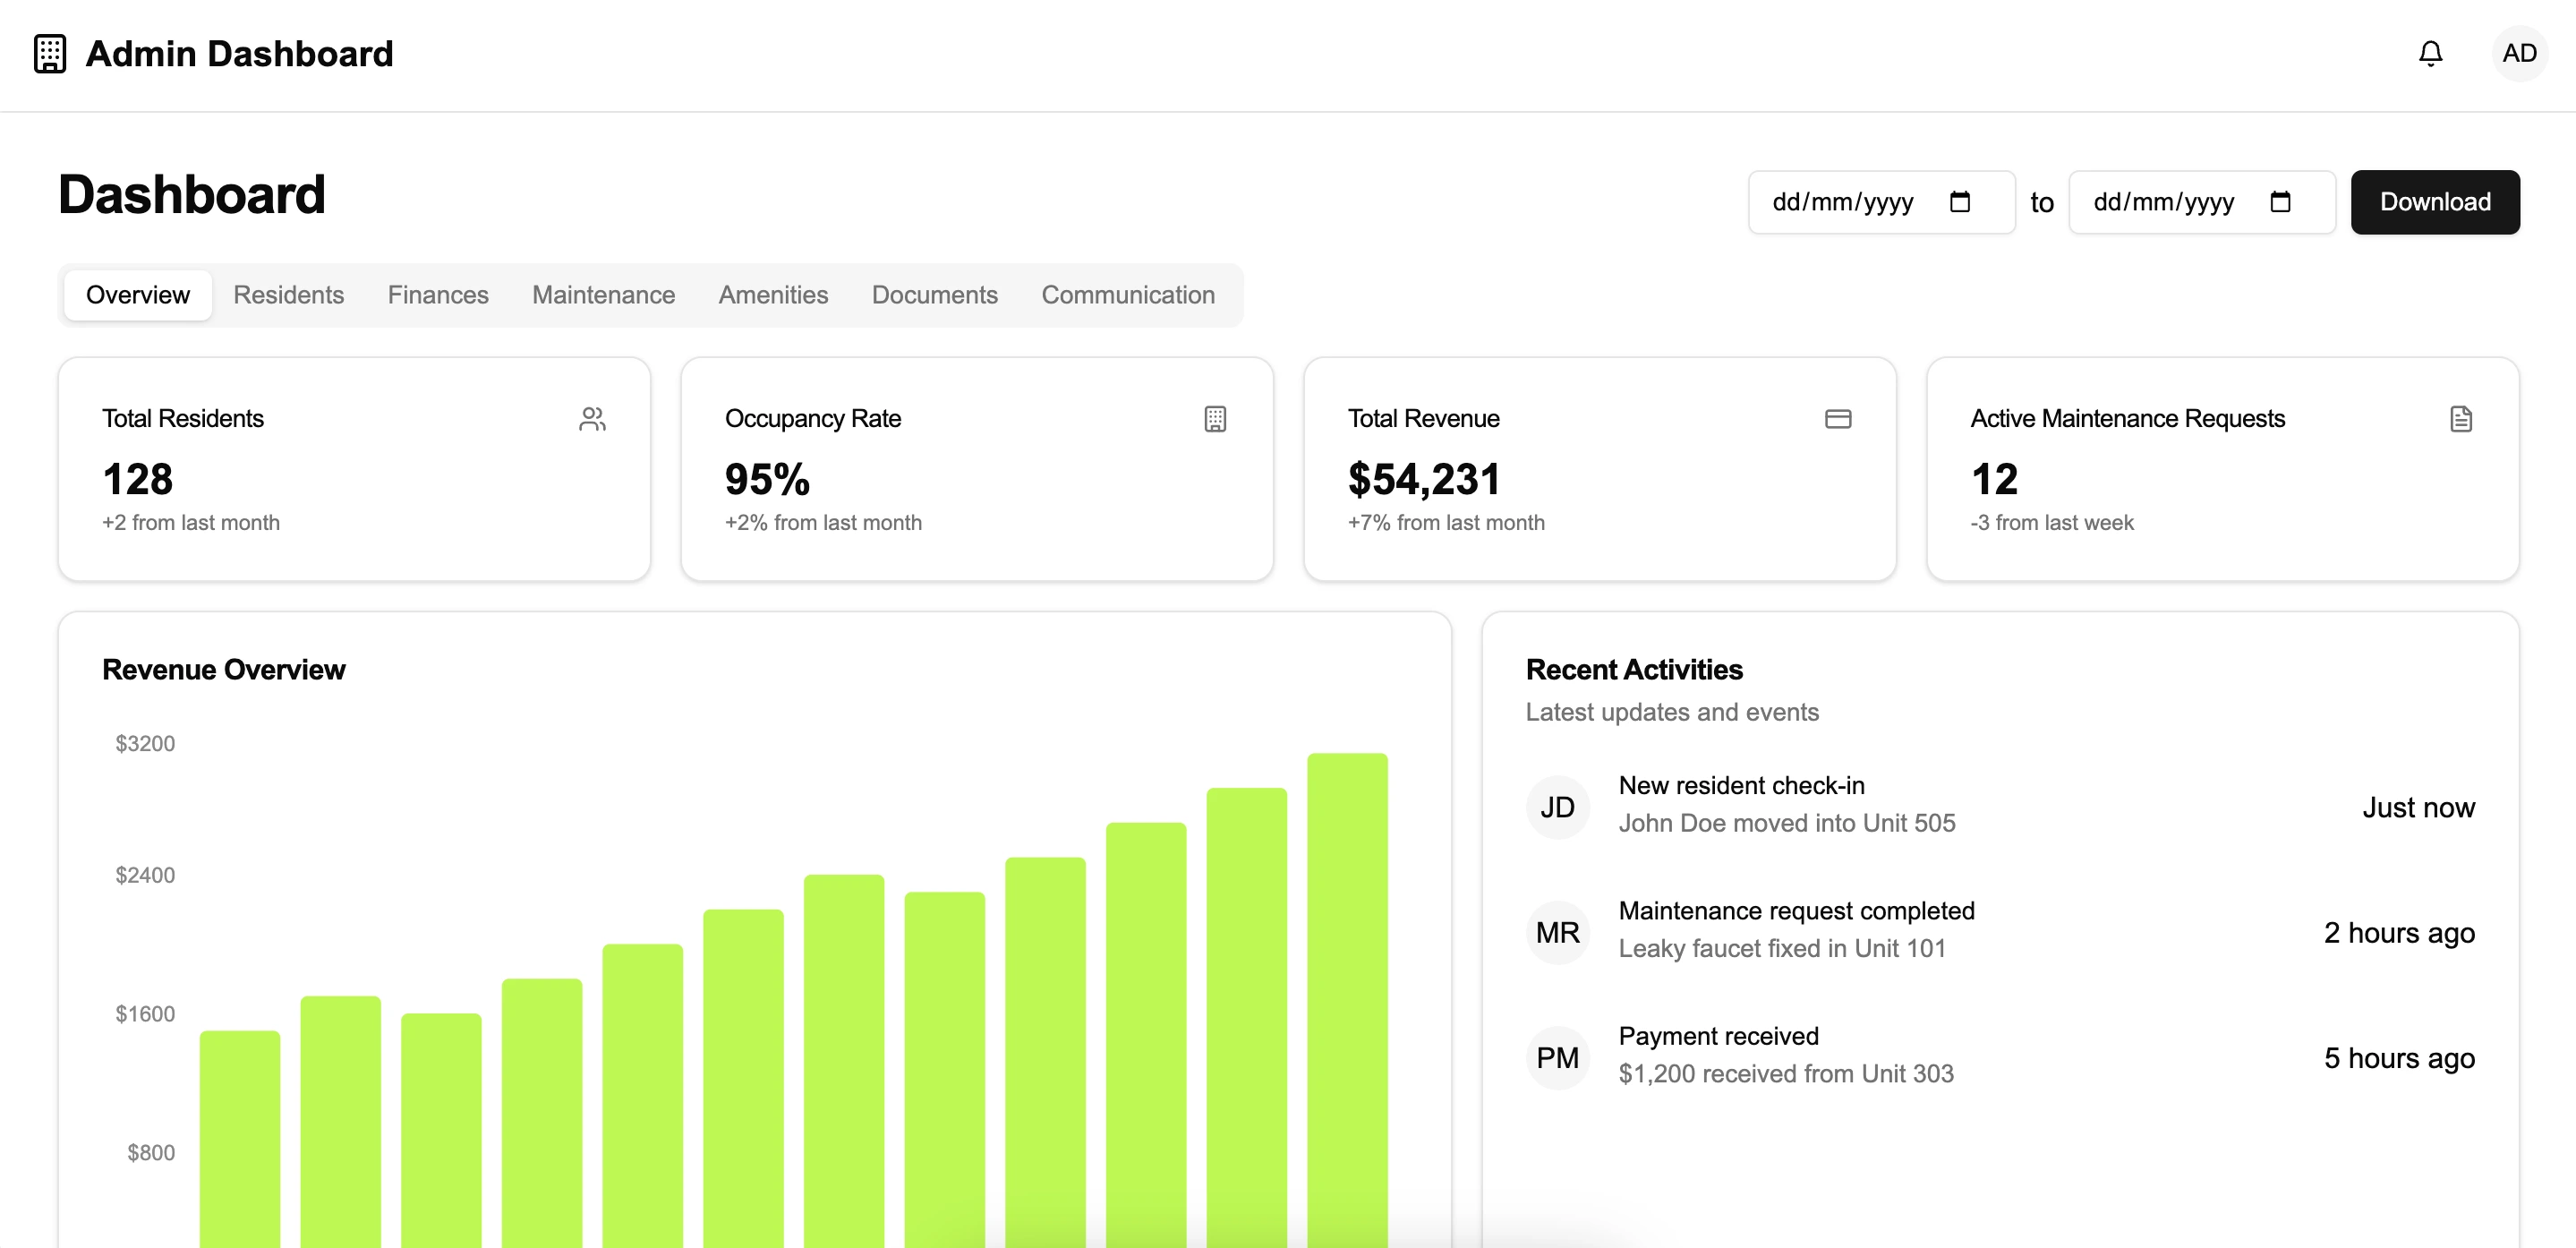Click the 128 Total Residents value
Screen dimensions: 2576x1248
pos(138,479)
